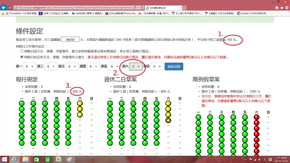Click the 150 元 hourly wage text

click(x=232, y=39)
